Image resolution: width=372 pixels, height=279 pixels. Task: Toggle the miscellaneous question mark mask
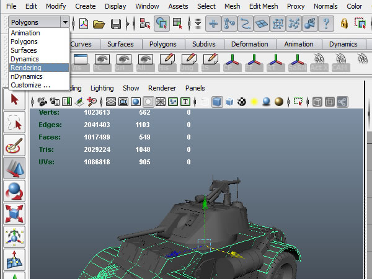(x=326, y=24)
